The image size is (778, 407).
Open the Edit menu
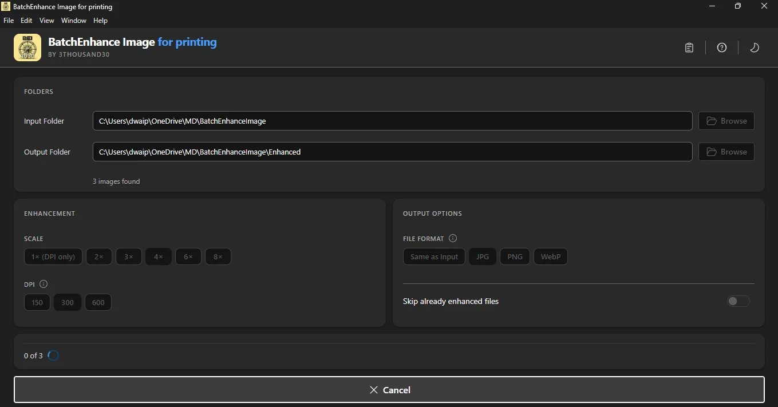pos(26,21)
